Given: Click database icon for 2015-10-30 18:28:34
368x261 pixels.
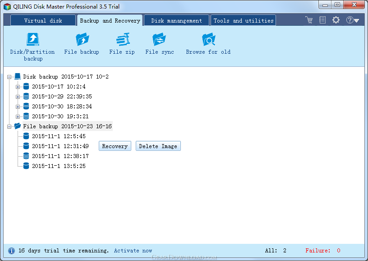Looking at the screenshot, I should click(x=26, y=106).
